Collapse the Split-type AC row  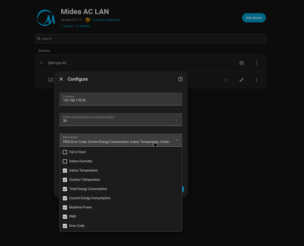coord(41,63)
